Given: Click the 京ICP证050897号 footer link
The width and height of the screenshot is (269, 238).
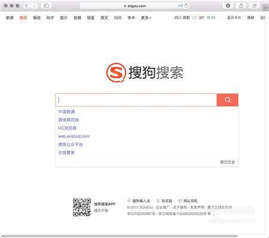Looking at the screenshot, I should 141,213.
